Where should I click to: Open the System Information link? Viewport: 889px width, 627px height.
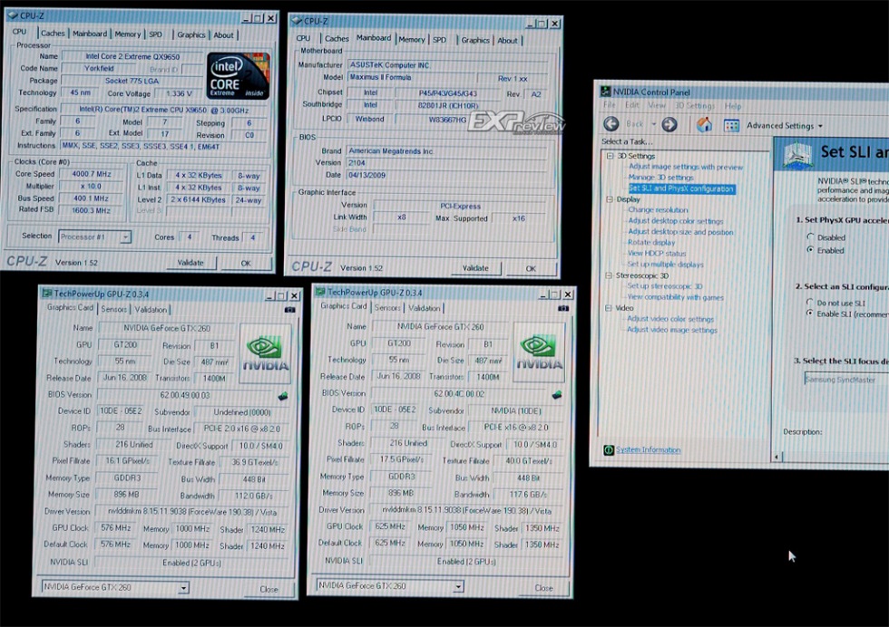(x=648, y=450)
